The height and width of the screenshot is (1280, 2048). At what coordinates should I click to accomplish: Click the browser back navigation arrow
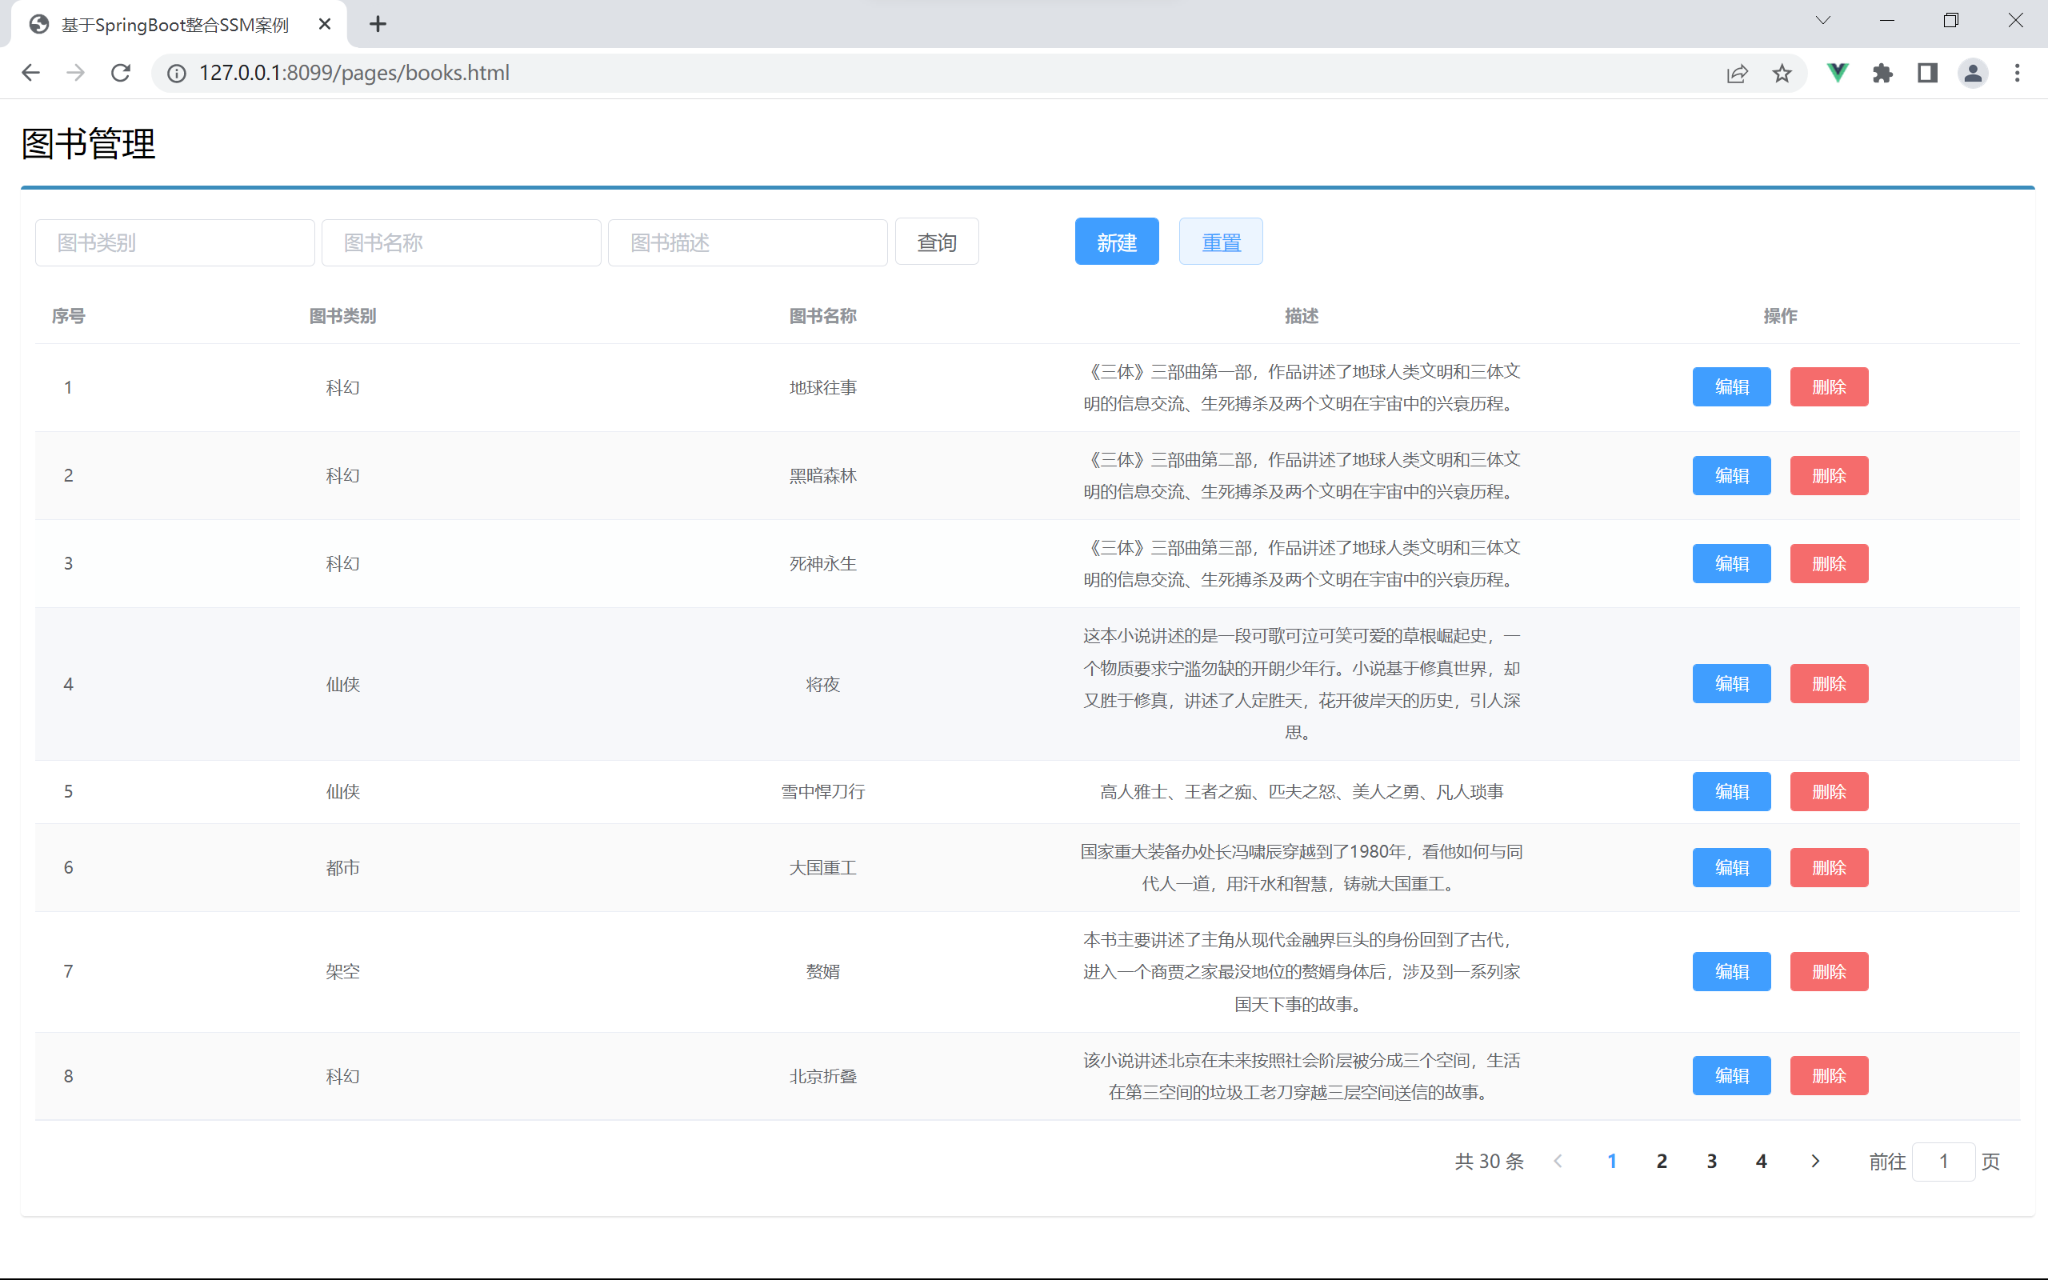[x=30, y=73]
